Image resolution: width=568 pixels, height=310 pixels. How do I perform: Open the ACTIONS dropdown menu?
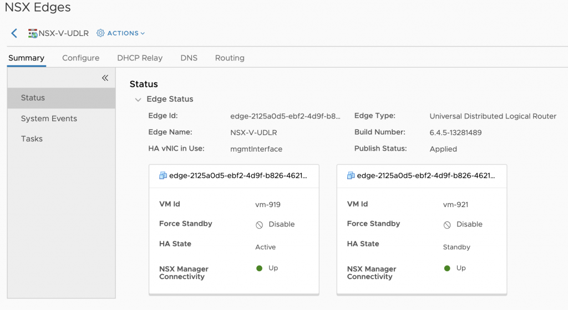pyautogui.click(x=126, y=33)
